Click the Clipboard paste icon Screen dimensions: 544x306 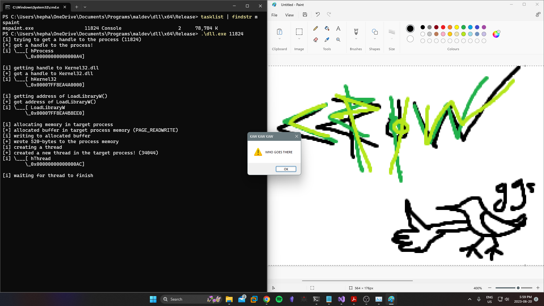(280, 31)
